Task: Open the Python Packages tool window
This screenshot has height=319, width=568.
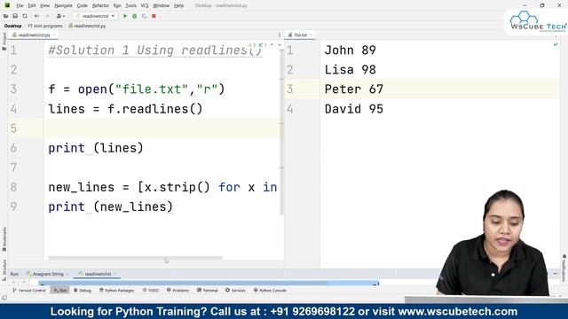Action: [116, 291]
